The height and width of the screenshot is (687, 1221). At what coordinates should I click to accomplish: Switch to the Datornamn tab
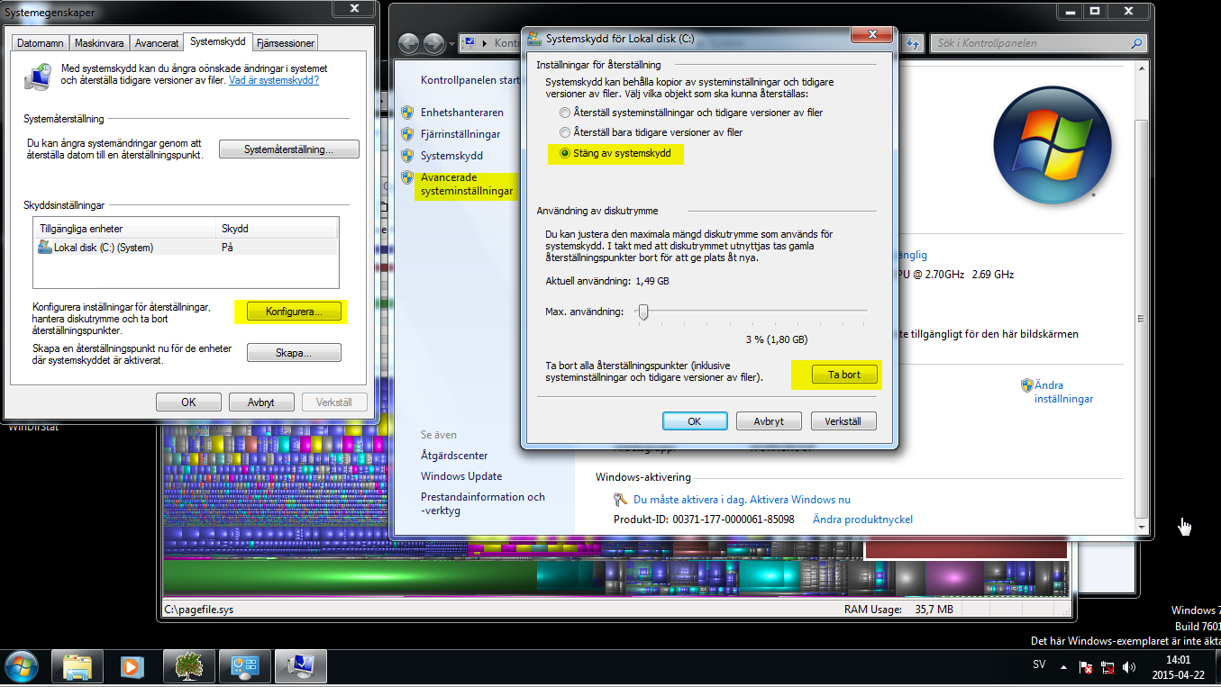point(41,43)
